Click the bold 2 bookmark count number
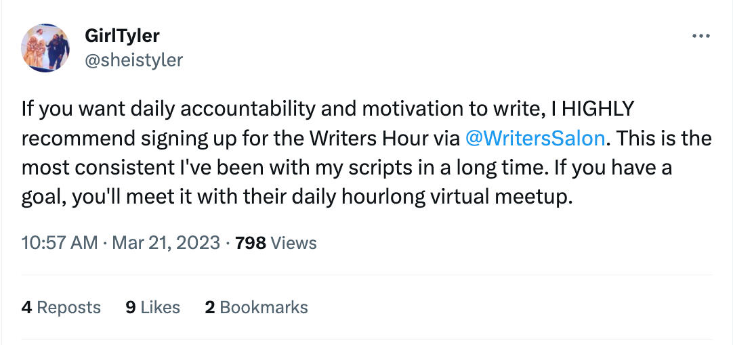Viewport: 733px width, 345px height. pos(210,307)
